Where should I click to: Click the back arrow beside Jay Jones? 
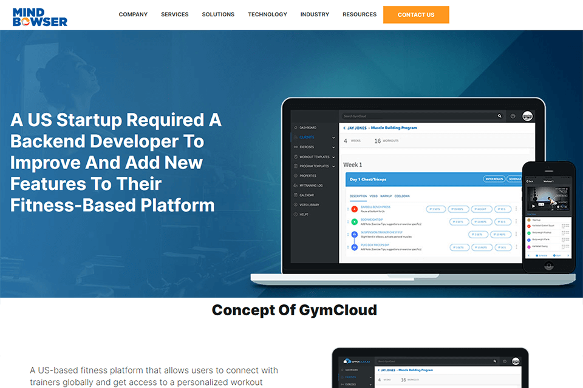pyautogui.click(x=344, y=128)
